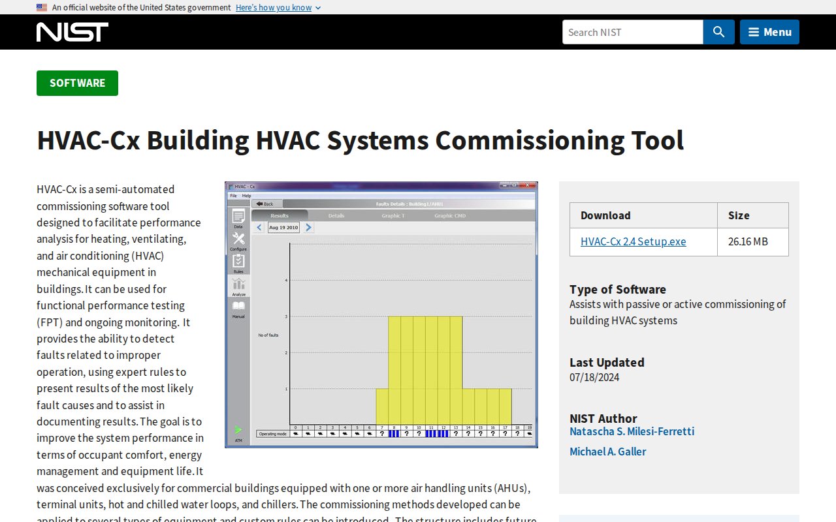
Task: Open Michael A. Galler author link
Action: point(607,452)
